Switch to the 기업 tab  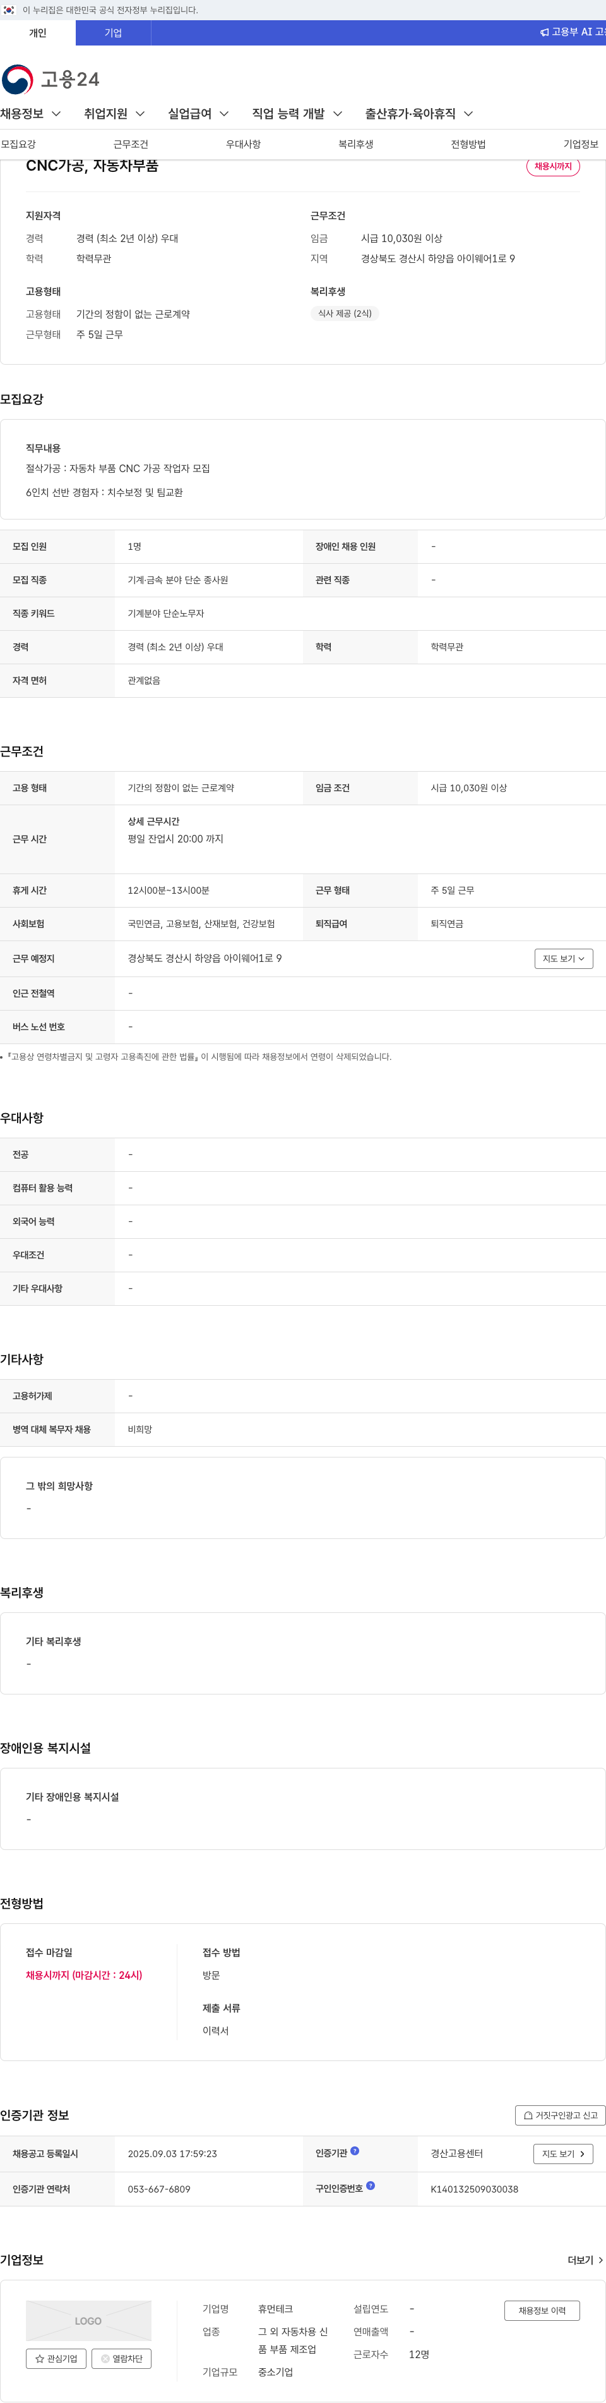113,33
